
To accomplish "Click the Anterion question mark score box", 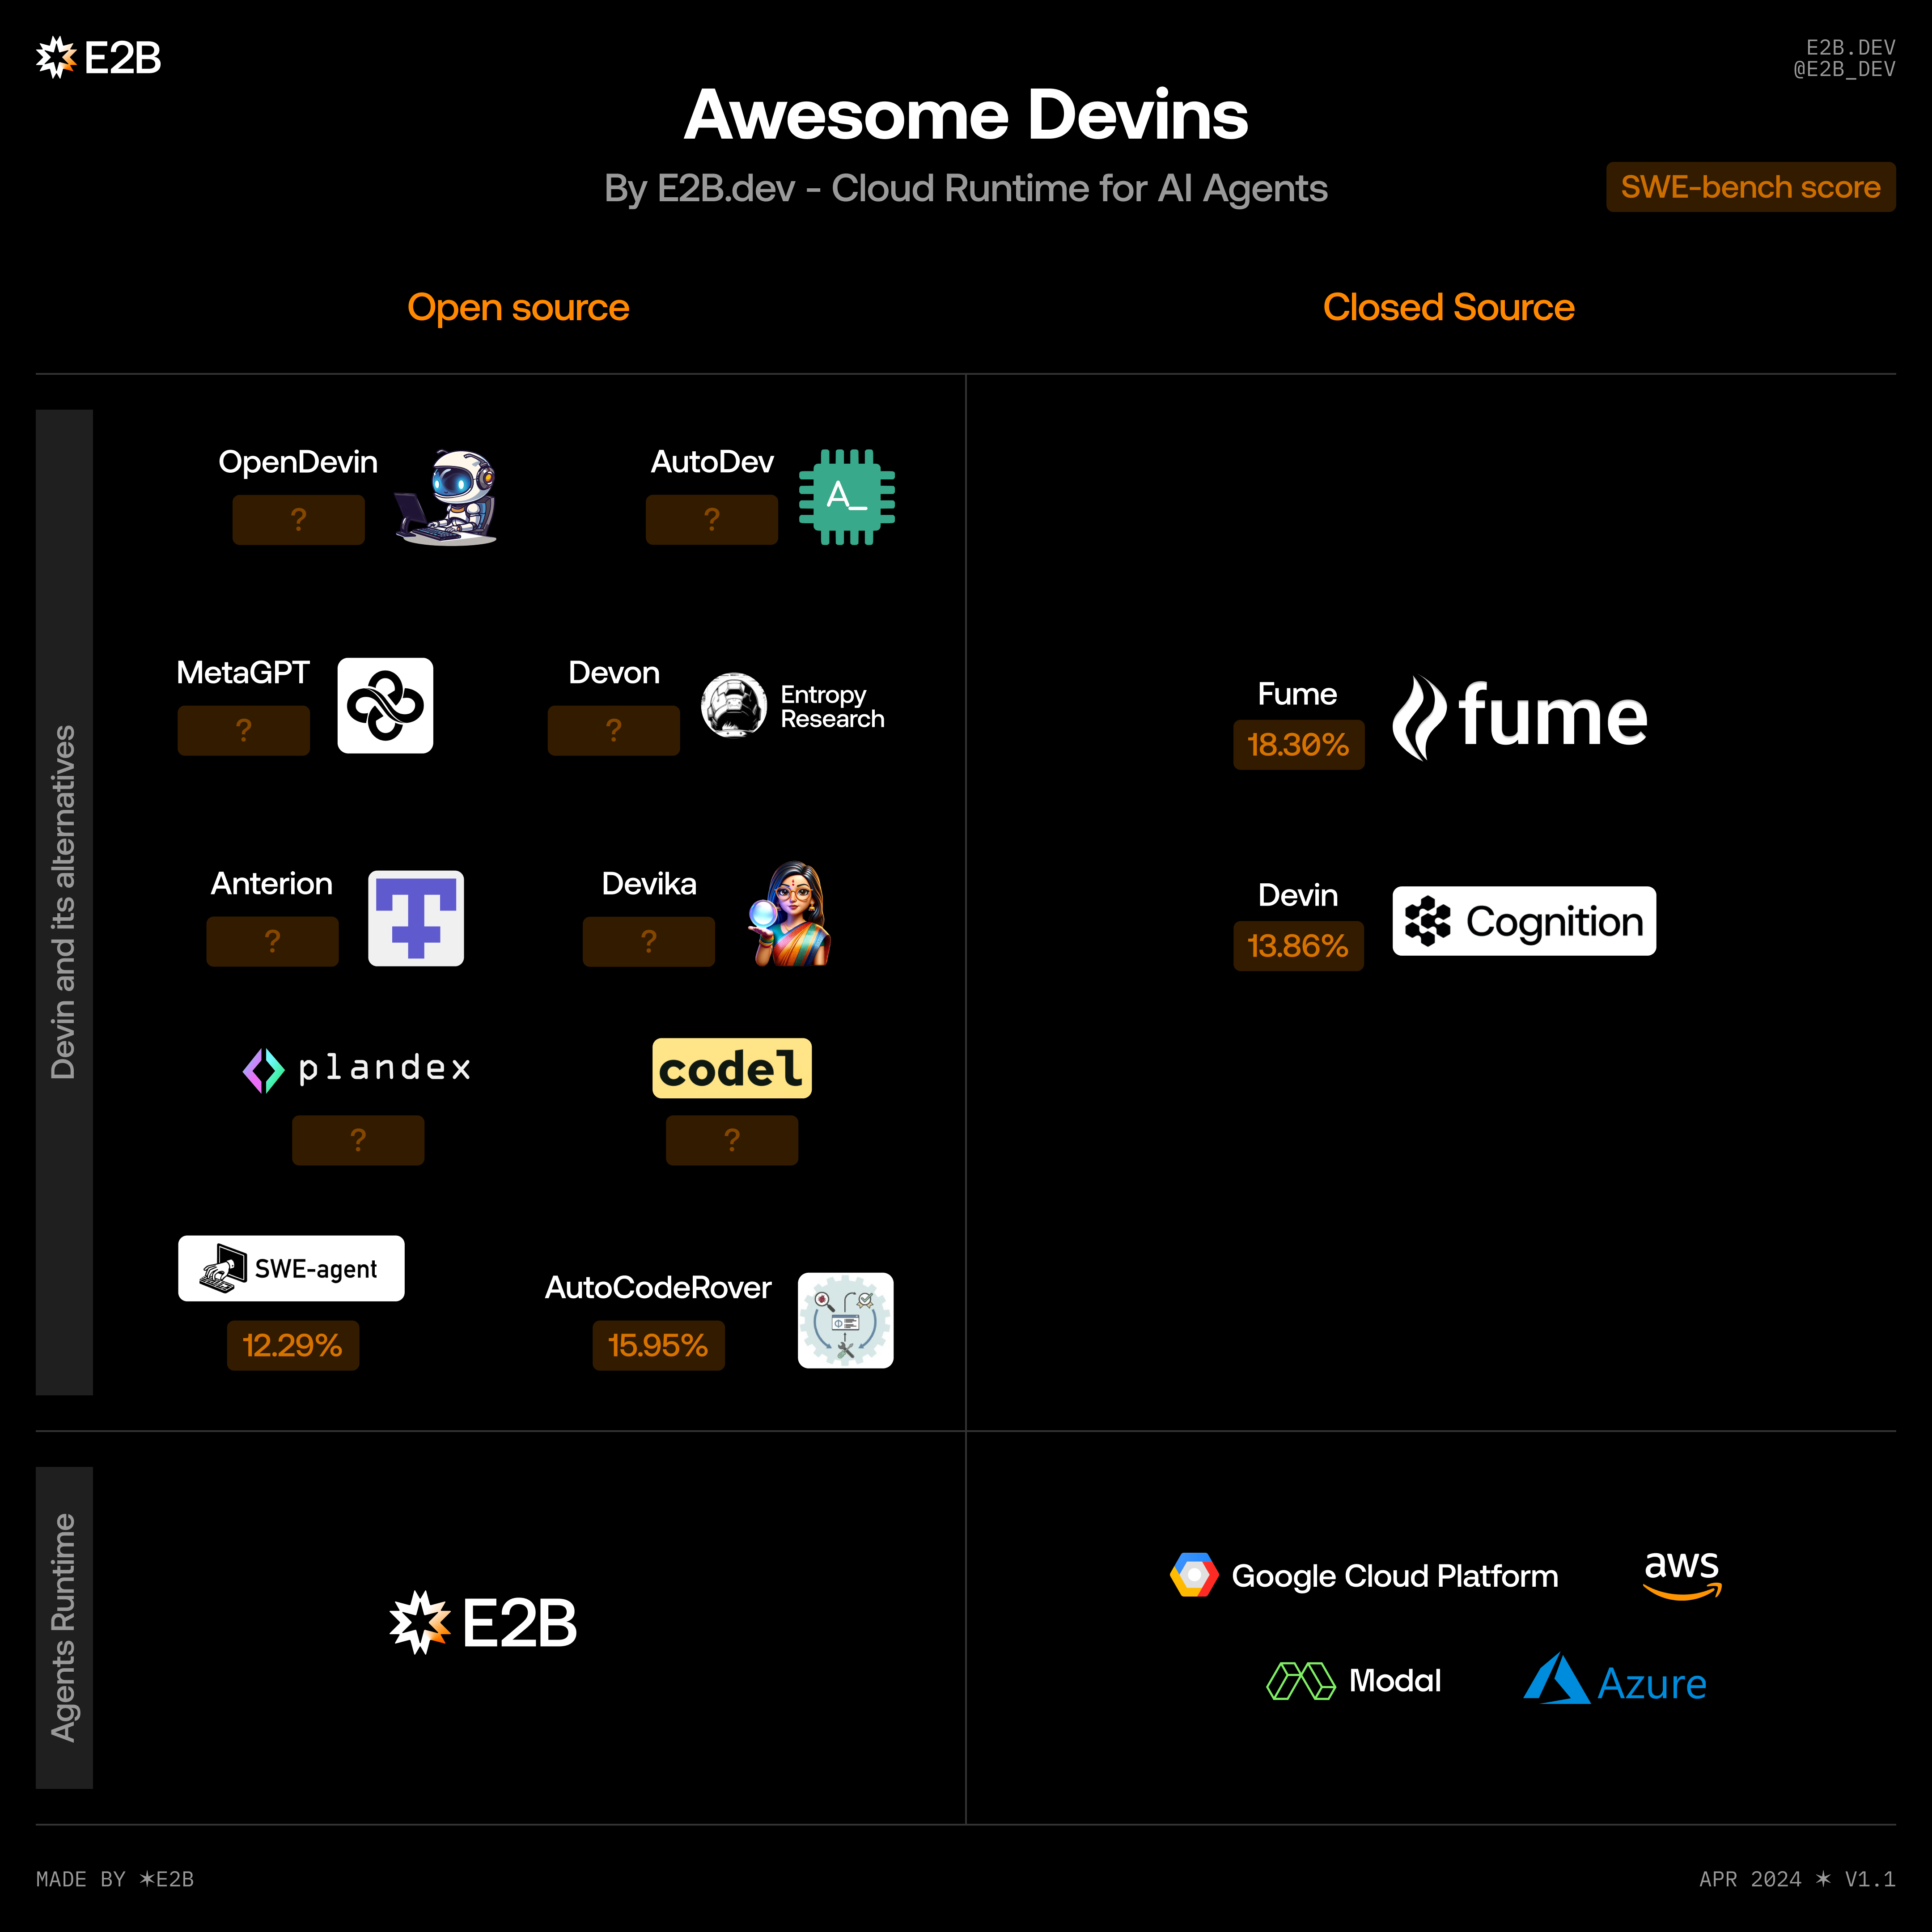I will pyautogui.click(x=272, y=942).
